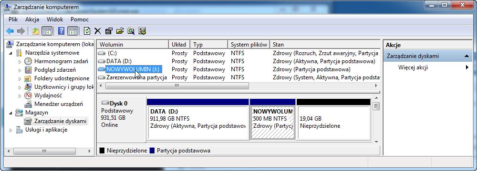
Task: Click the Harmonogram zadań clock icon
Action: (x=28, y=61)
